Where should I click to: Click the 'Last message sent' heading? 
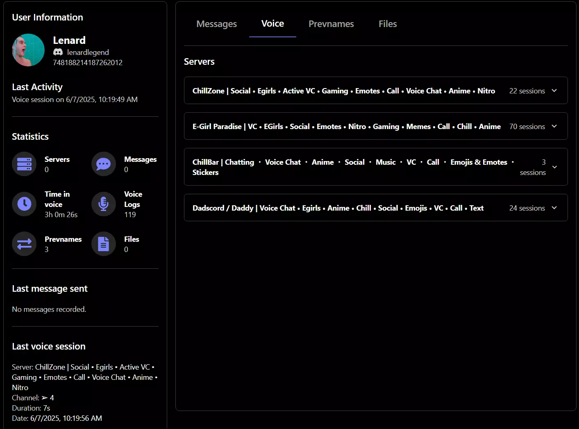(50, 288)
